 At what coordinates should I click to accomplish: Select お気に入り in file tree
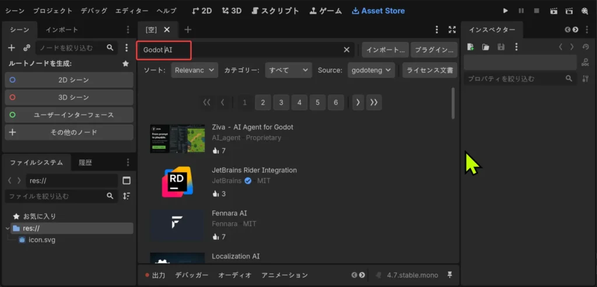pyautogui.click(x=40, y=217)
